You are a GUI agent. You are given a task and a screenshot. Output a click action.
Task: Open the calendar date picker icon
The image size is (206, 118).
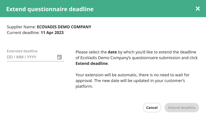click(x=60, y=57)
